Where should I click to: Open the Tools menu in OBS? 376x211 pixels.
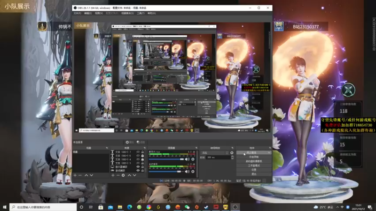pyautogui.click(x=141, y=14)
